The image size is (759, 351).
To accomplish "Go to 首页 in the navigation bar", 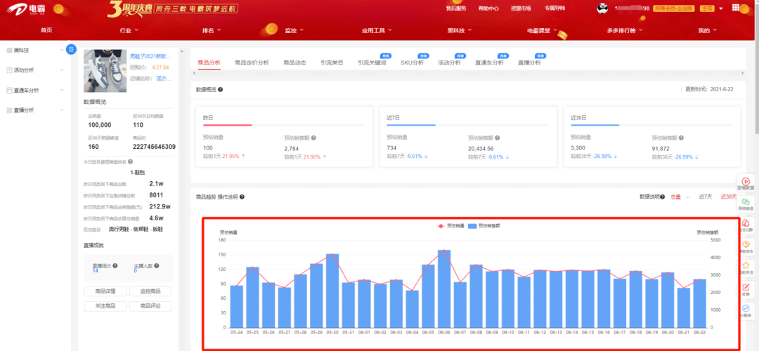I will tap(46, 30).
